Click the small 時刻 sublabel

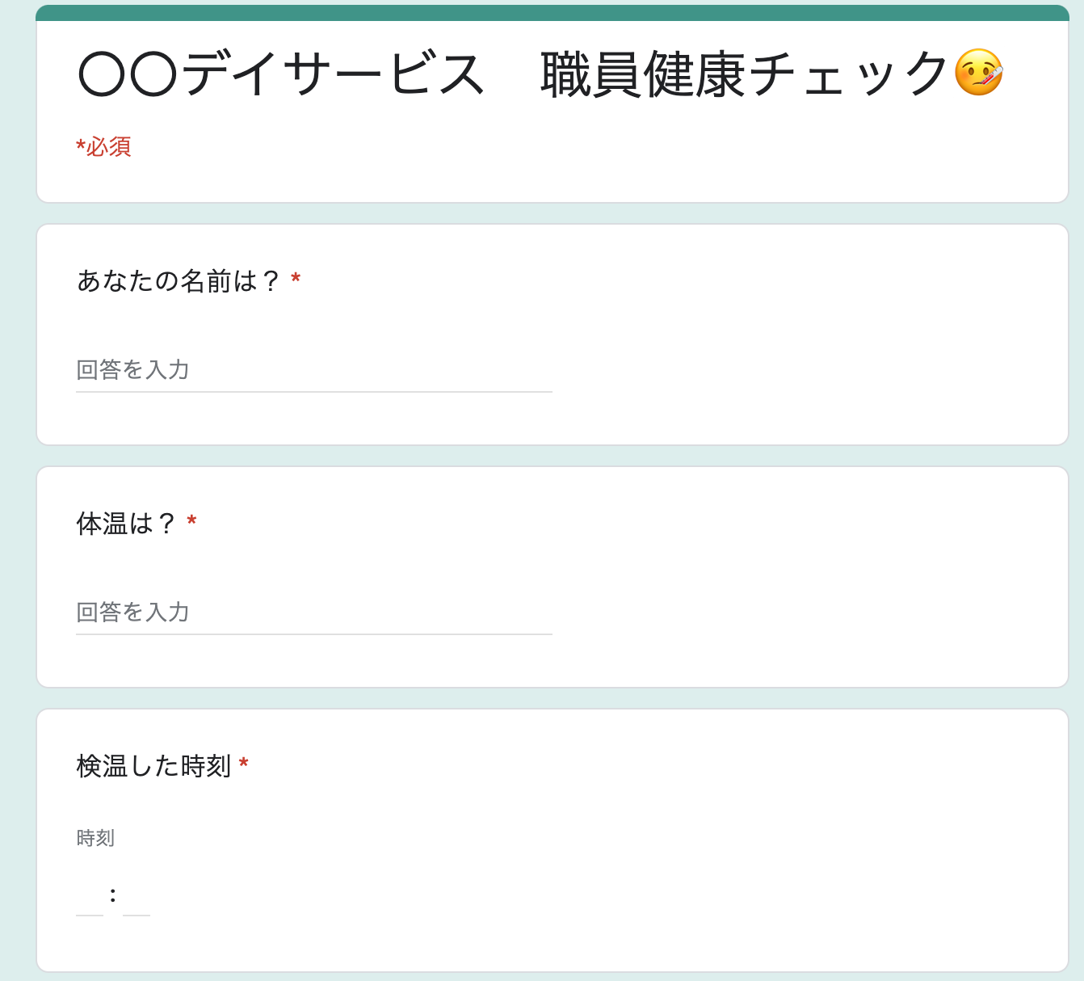(x=95, y=838)
